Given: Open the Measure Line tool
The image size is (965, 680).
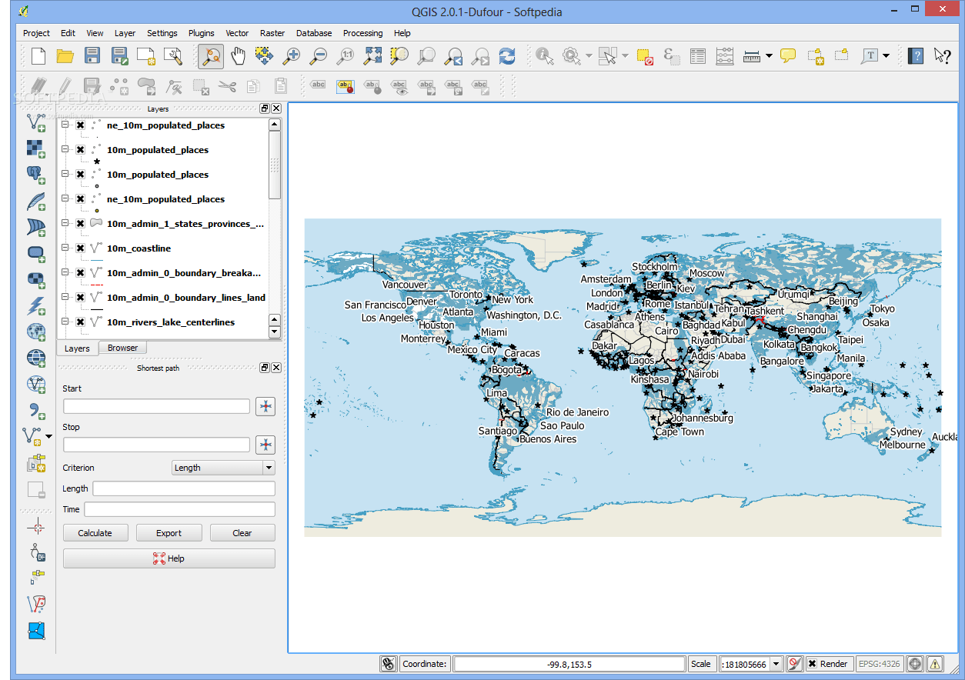Looking at the screenshot, I should 750,55.
